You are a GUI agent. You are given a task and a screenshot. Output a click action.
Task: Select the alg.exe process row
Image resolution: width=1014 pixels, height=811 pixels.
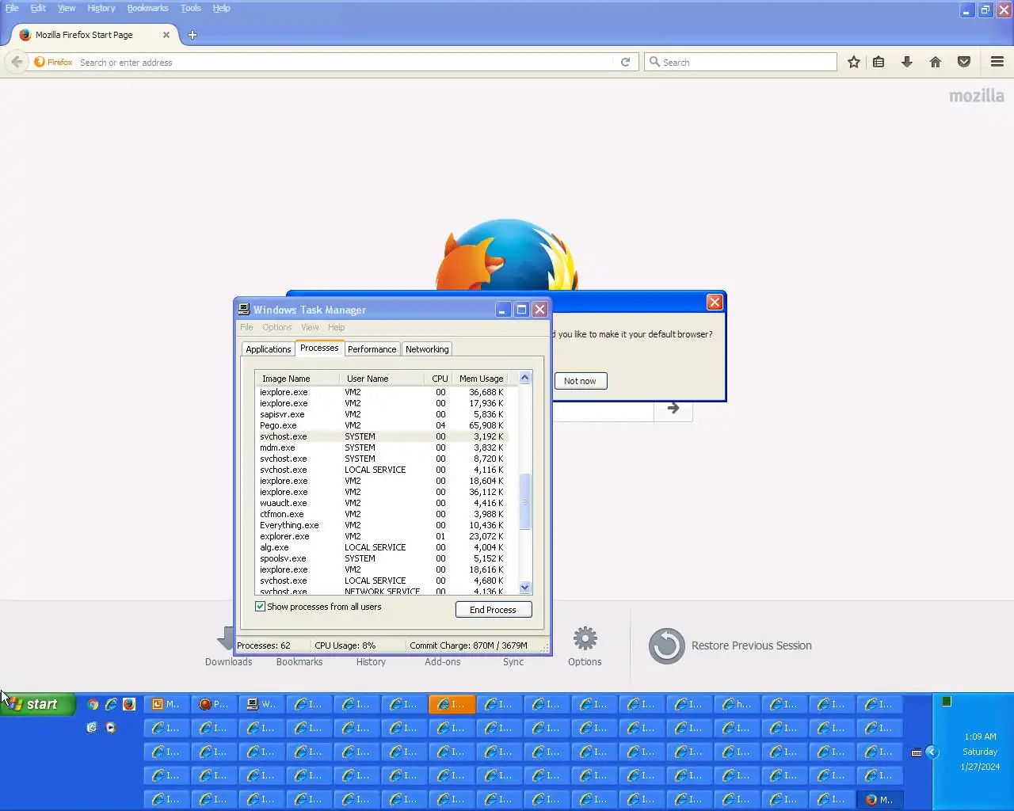pyautogui.click(x=381, y=547)
